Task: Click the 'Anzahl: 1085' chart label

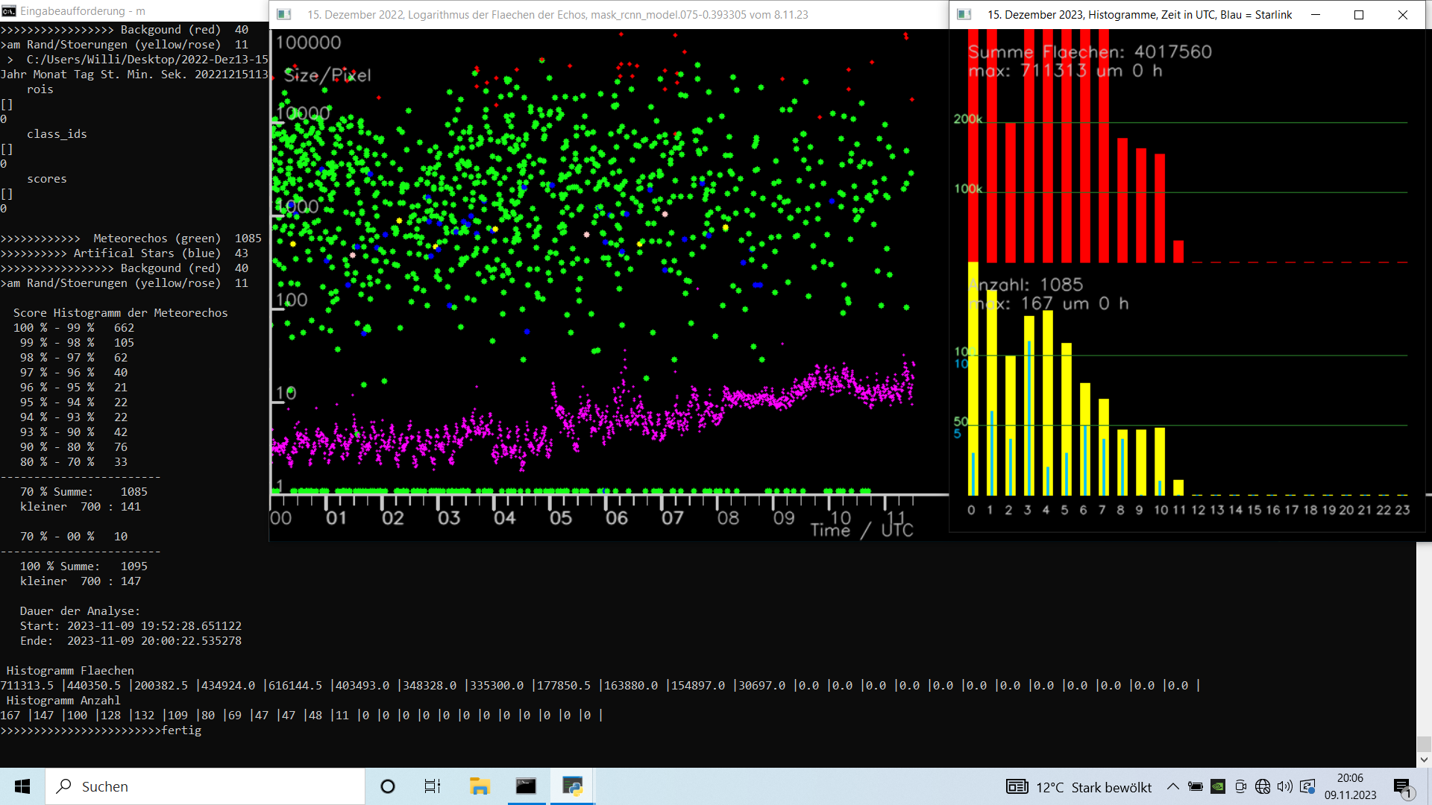Action: click(x=1026, y=285)
